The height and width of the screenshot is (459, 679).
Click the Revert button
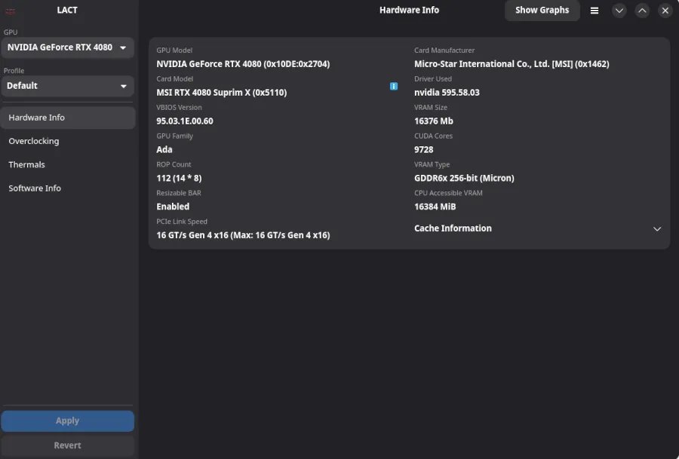(x=68, y=445)
